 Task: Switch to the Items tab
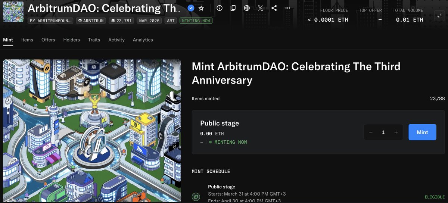click(x=27, y=40)
